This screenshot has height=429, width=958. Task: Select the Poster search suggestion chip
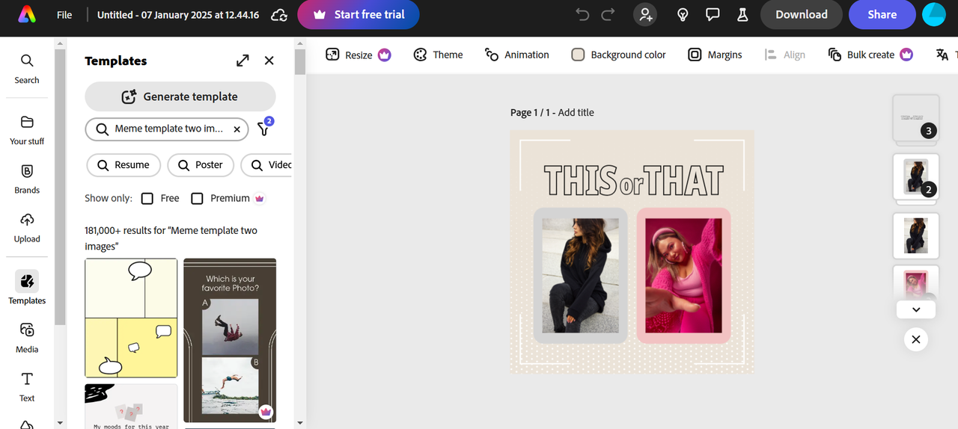coord(201,165)
